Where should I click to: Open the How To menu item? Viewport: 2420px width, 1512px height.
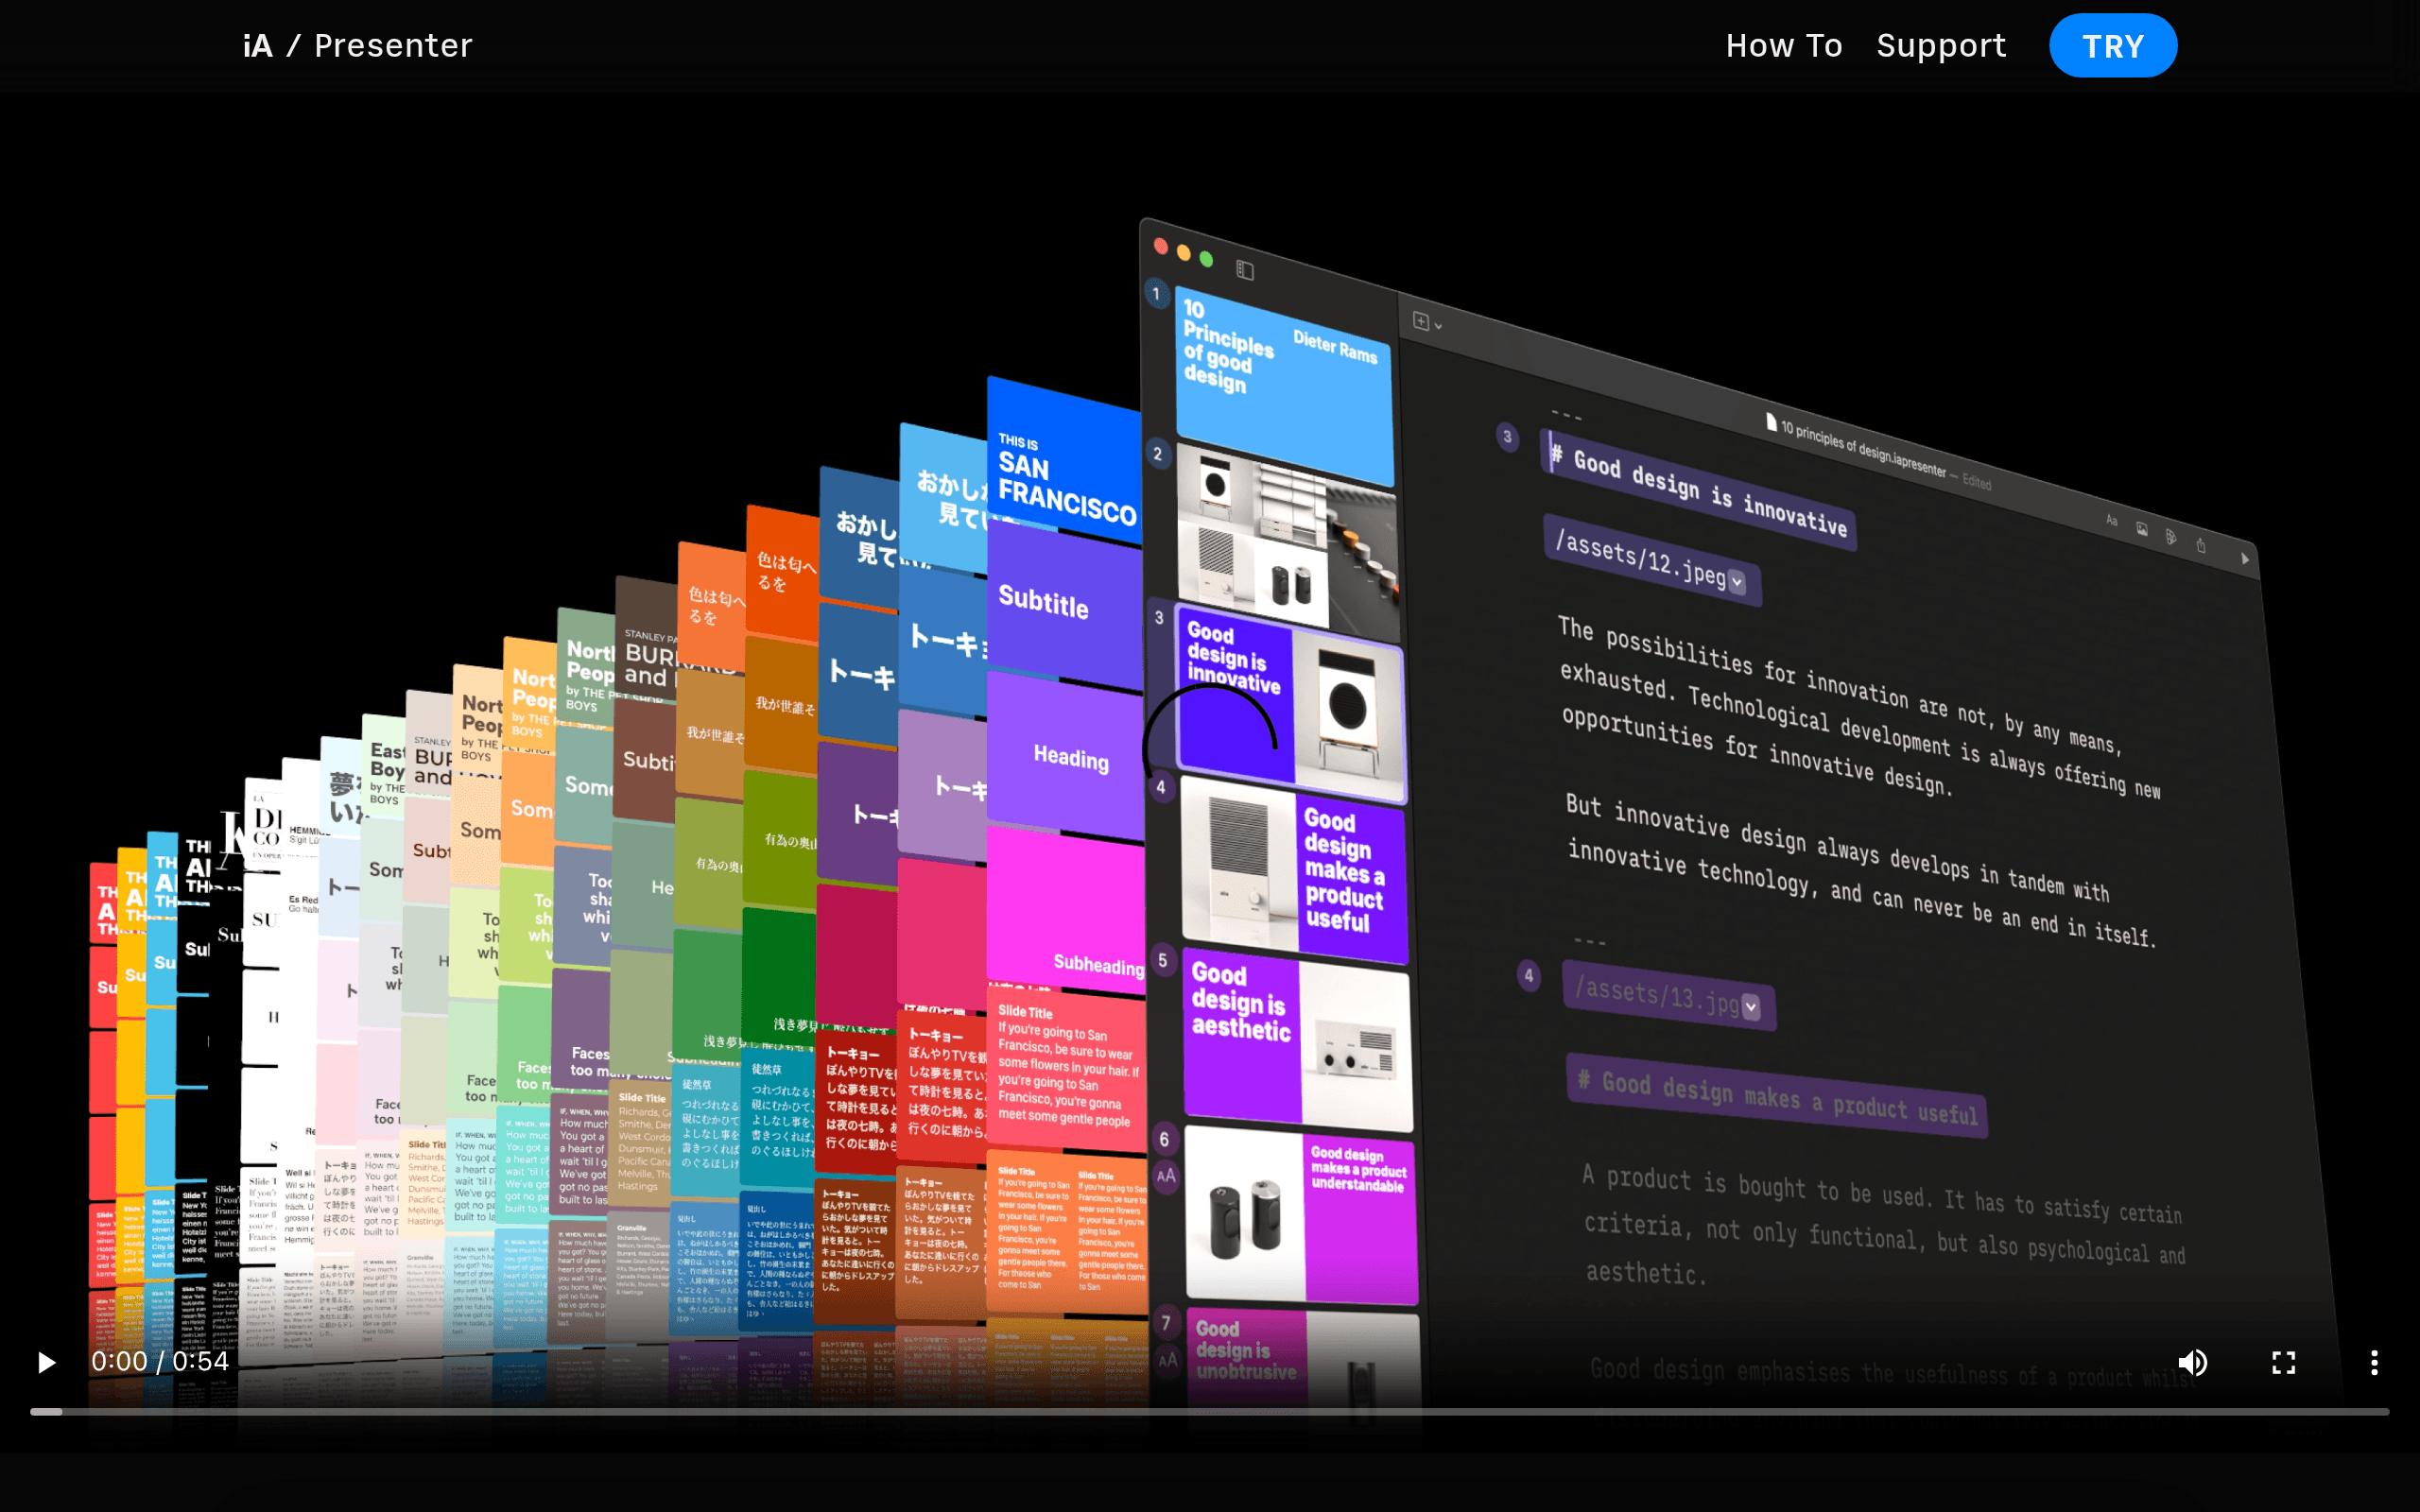pyautogui.click(x=1783, y=46)
